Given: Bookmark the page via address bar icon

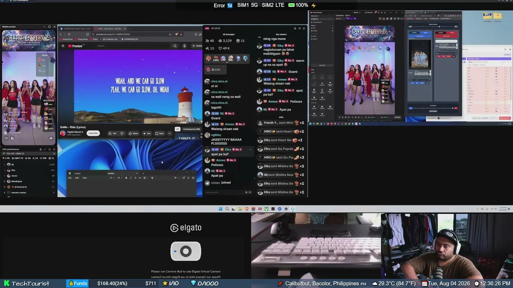Looking at the screenshot, I should [x=87, y=34].
